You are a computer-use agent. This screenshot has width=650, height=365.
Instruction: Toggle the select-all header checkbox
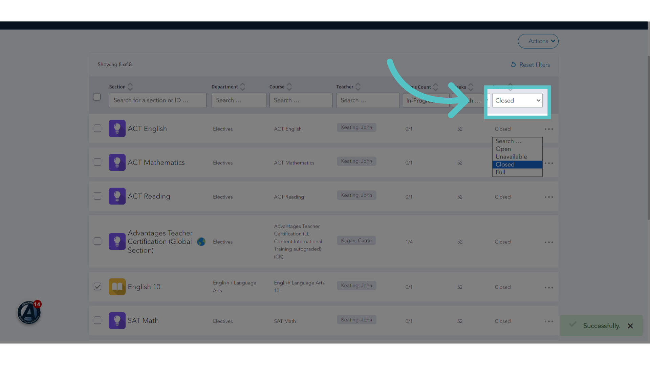(97, 97)
